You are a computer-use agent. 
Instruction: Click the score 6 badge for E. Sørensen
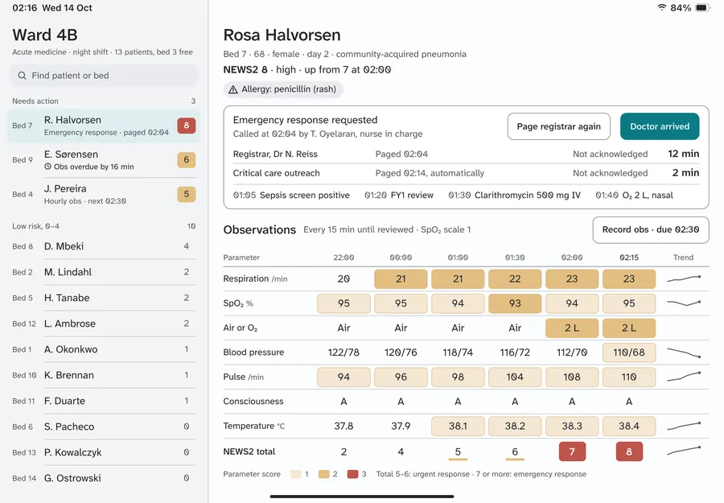click(187, 160)
